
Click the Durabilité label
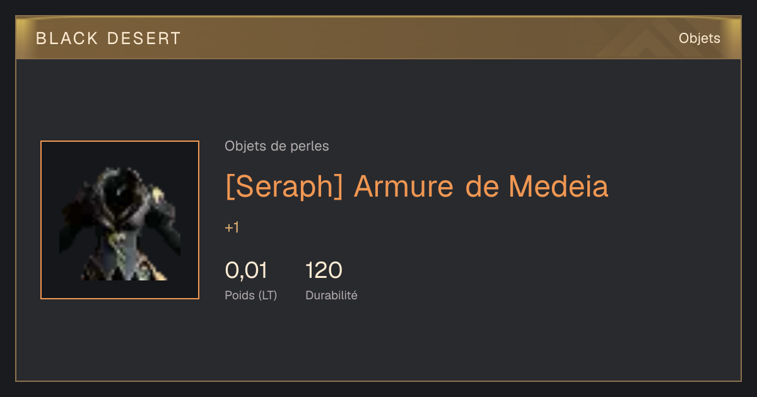point(331,295)
